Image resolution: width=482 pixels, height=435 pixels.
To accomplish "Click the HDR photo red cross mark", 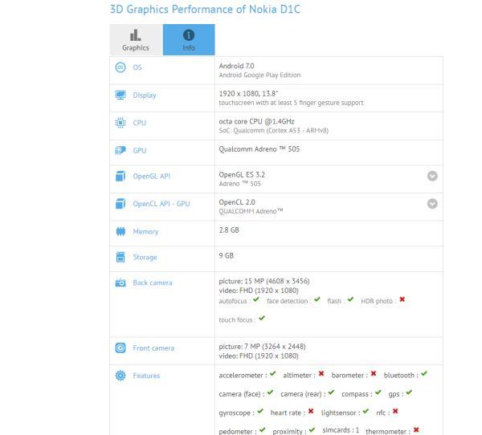I will [x=402, y=299].
